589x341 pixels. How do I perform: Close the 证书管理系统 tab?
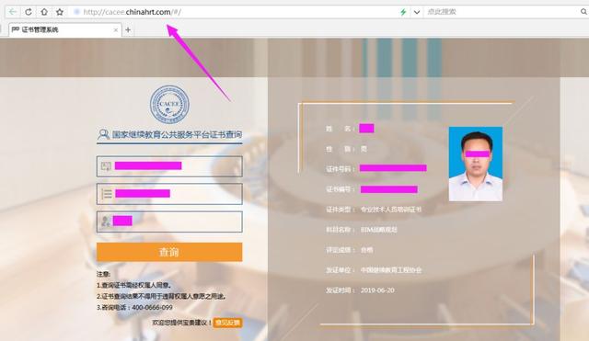pos(116,30)
